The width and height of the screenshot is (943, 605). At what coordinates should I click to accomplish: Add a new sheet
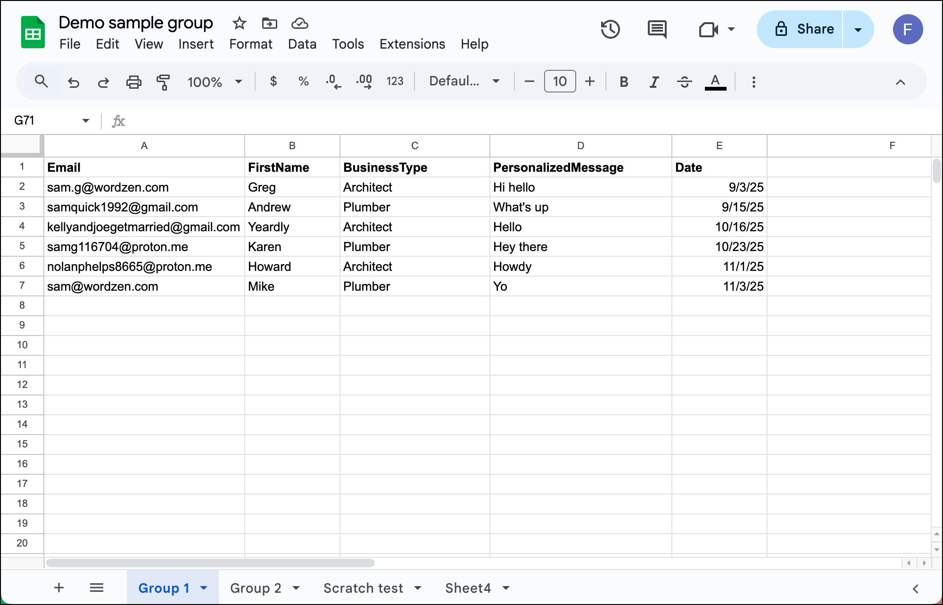pos(58,588)
